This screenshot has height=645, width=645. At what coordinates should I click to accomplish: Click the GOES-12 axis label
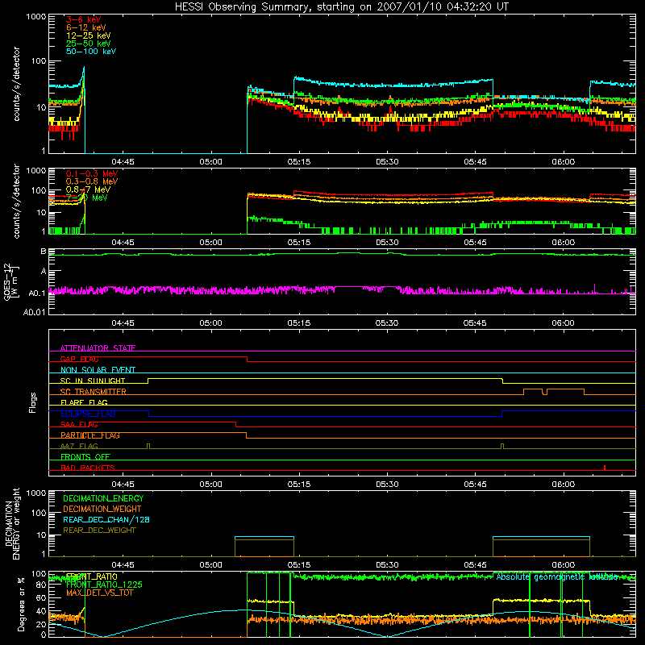pyautogui.click(x=10, y=281)
